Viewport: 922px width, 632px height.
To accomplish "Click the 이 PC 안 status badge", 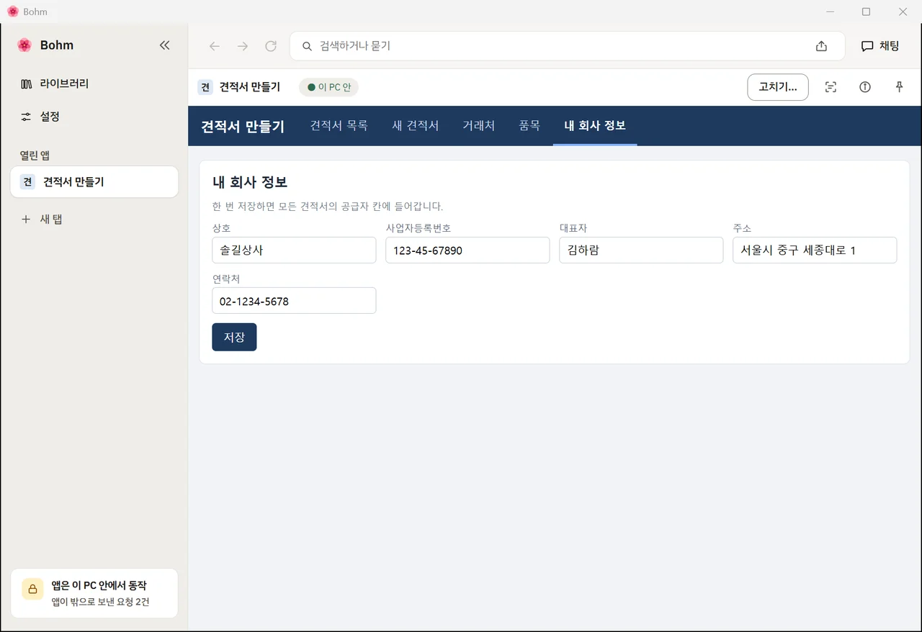I will 328,87.
